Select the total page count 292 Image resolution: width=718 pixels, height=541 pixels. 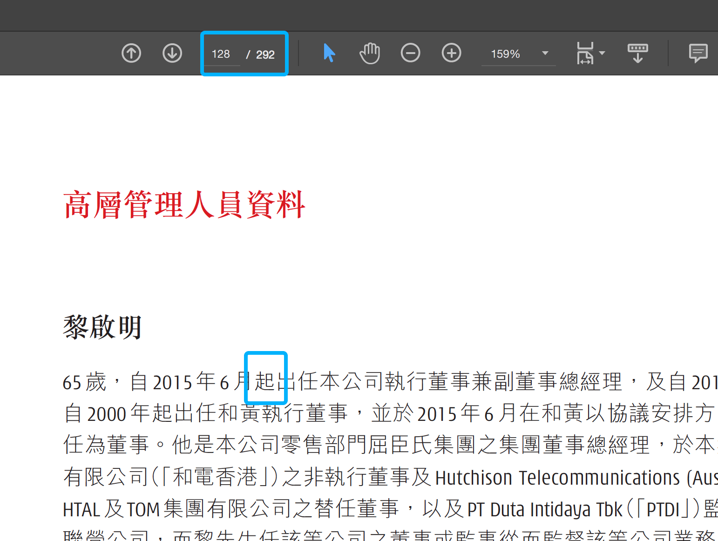pyautogui.click(x=264, y=54)
